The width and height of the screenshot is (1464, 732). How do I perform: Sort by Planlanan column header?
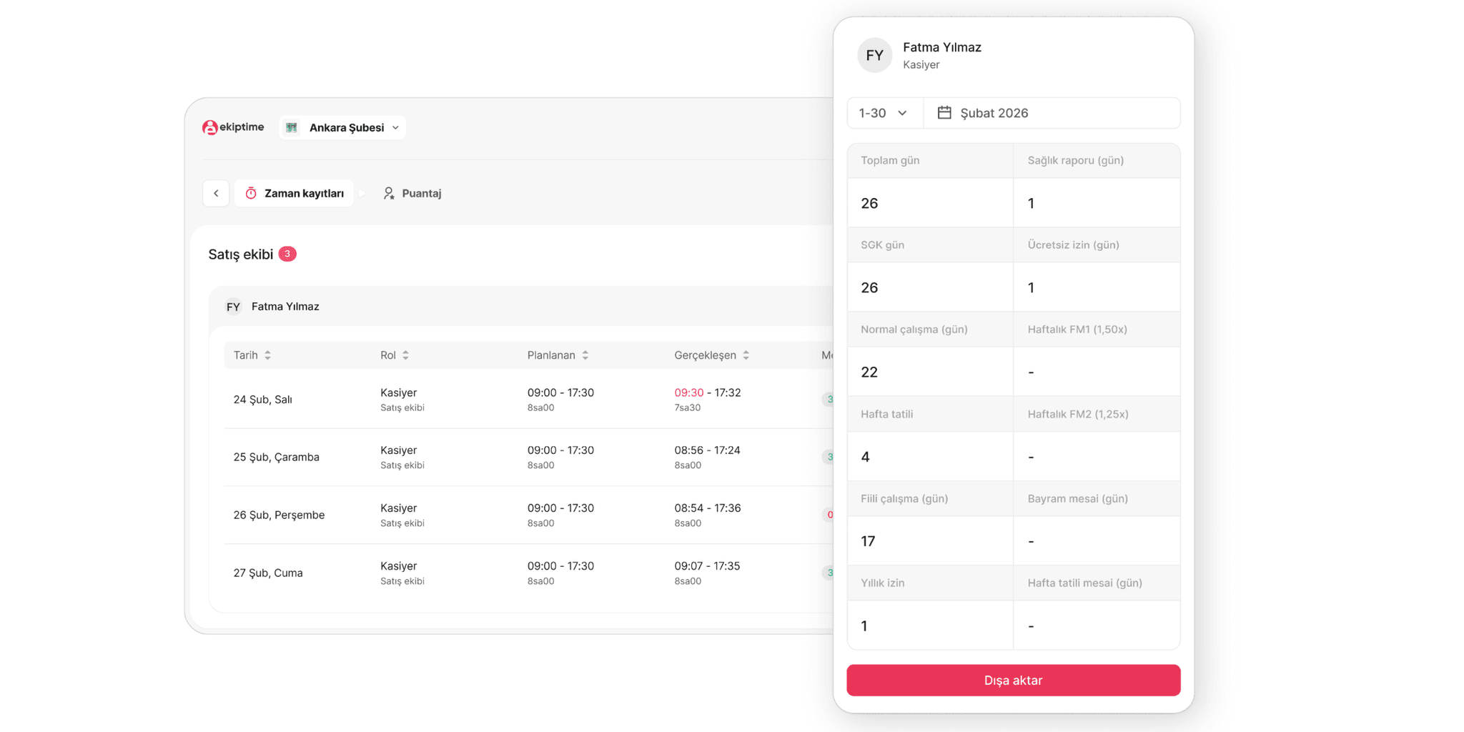point(558,355)
